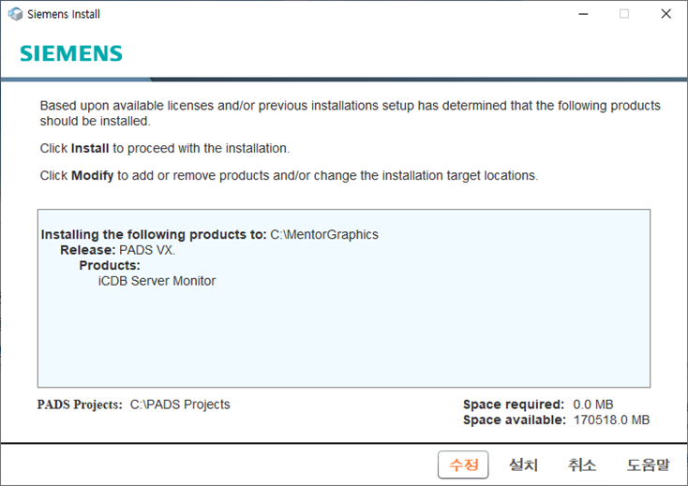The width and height of the screenshot is (688, 486).
Task: Click the C:\MentorGraphics install path text
Action: coord(324,234)
